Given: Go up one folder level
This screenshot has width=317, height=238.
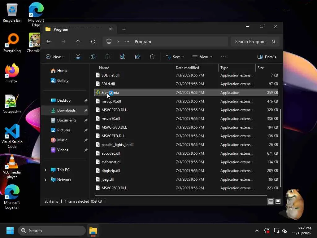Looking at the screenshot, I should click(78, 42).
